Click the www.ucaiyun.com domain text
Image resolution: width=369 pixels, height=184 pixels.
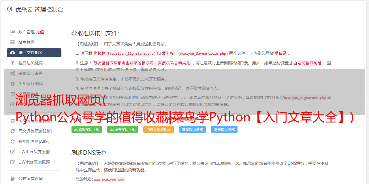pyautogui.click(x=109, y=179)
